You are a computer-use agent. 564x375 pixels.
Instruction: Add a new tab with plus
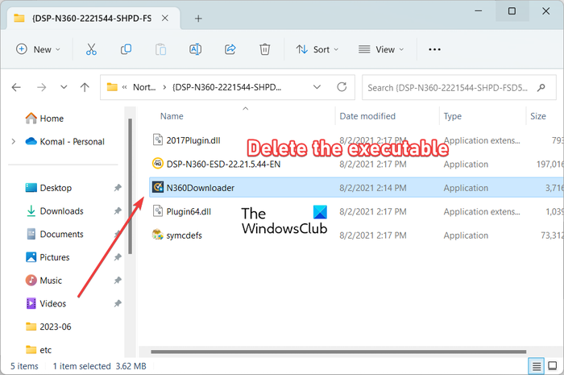[x=198, y=19]
